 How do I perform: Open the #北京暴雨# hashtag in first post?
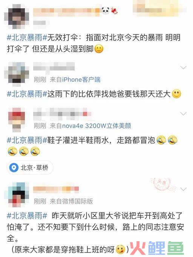27,38
